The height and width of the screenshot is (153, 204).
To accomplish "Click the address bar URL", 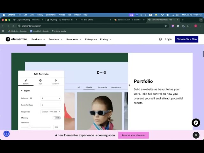I will point(31,26).
